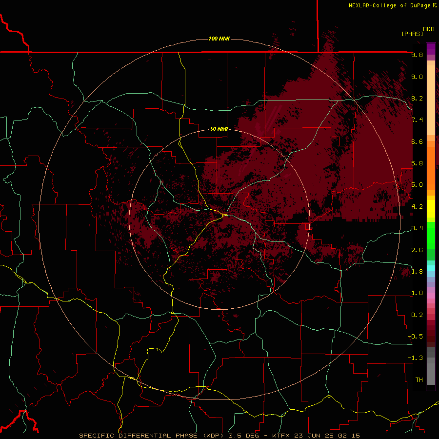Click the 2.6 scale value
439x439 pixels.
(x=417, y=250)
